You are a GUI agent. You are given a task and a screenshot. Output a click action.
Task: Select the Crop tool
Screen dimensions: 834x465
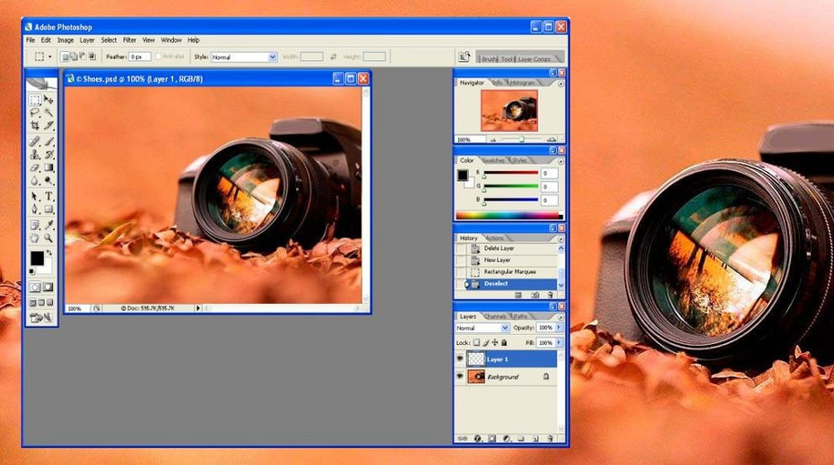(35, 126)
